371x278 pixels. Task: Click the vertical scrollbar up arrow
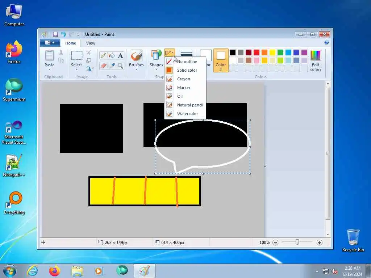coord(328,84)
